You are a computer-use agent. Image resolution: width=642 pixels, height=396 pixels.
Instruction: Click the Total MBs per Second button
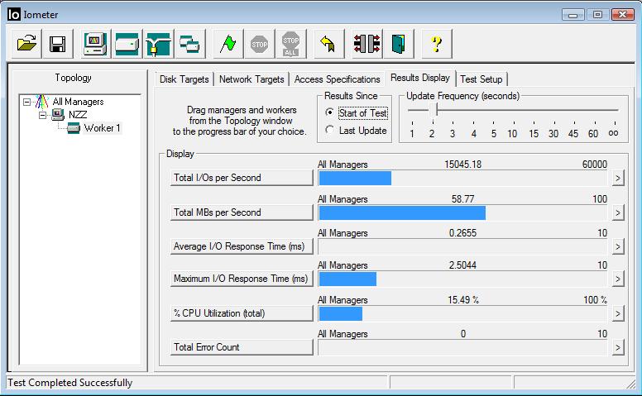pos(242,212)
